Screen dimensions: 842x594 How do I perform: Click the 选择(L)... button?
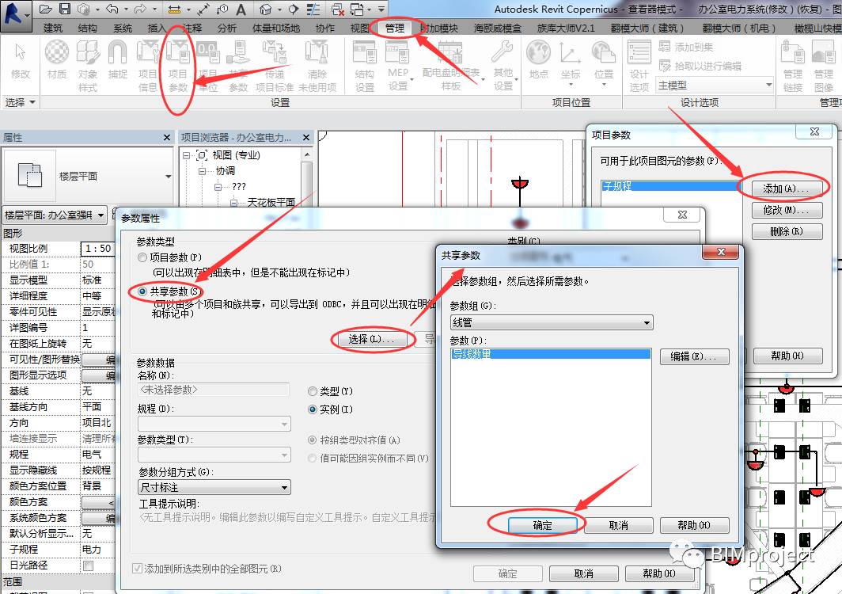coord(372,339)
